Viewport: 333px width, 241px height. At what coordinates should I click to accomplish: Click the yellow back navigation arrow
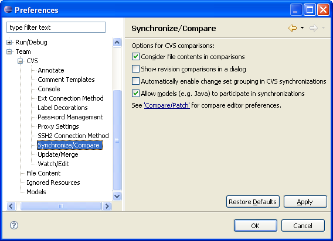pyautogui.click(x=293, y=28)
